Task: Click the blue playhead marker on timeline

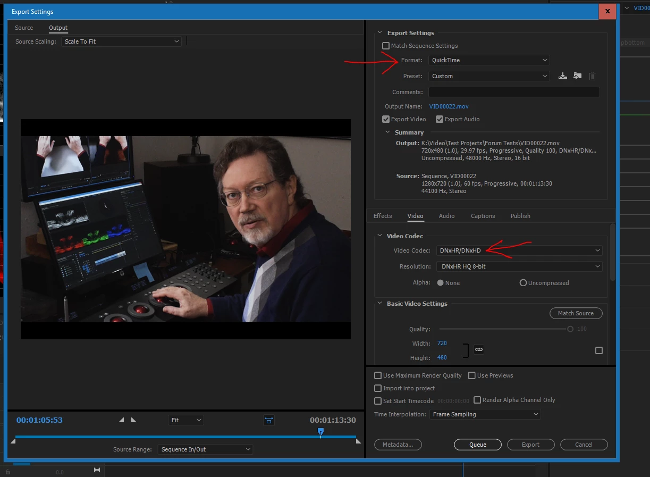Action: pyautogui.click(x=320, y=432)
